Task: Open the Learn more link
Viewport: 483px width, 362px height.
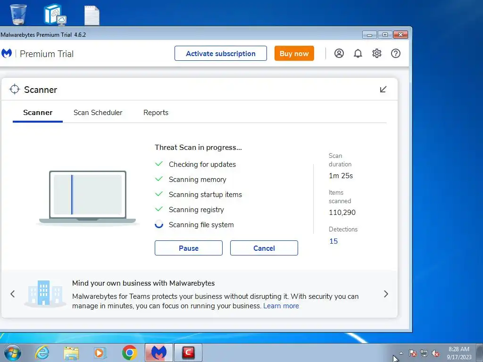Action: (281, 306)
